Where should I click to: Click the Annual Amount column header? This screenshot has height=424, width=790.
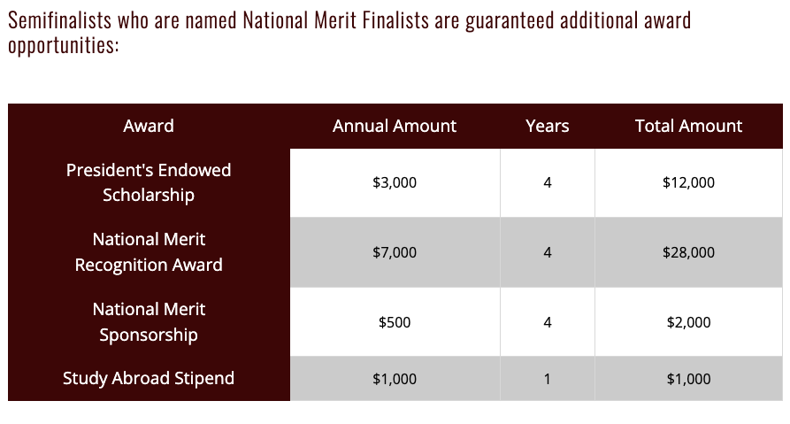pos(395,126)
